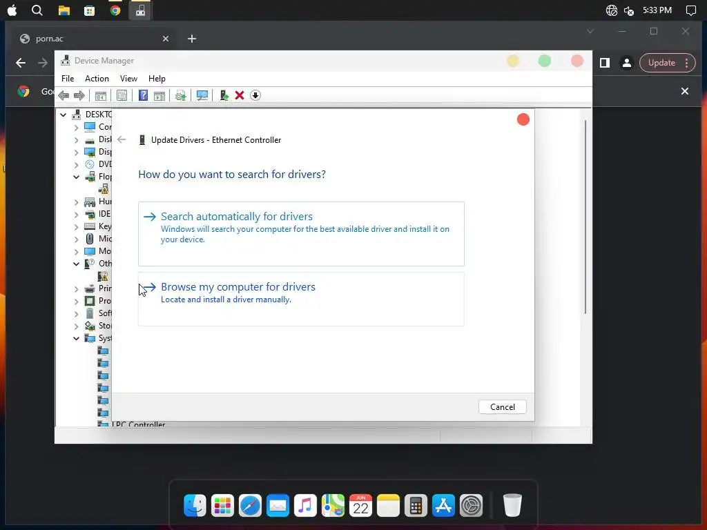Open the notification center icon

pyautogui.click(x=690, y=10)
